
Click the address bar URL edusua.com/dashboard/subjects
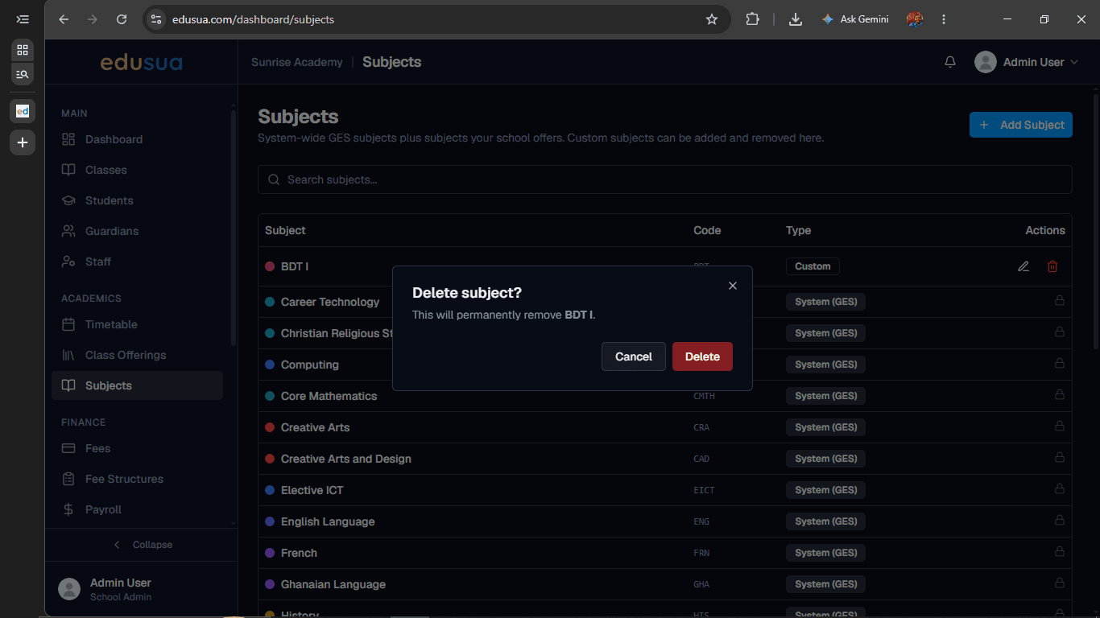tap(253, 19)
